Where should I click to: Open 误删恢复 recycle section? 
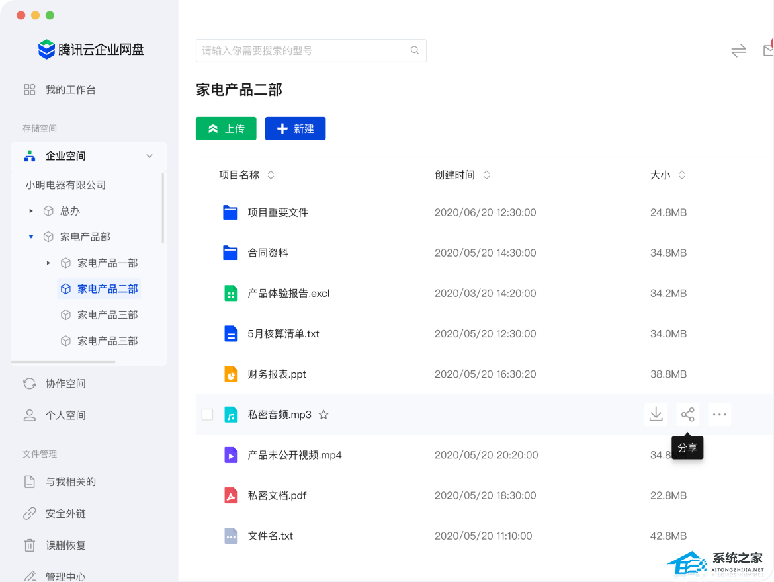click(x=65, y=545)
